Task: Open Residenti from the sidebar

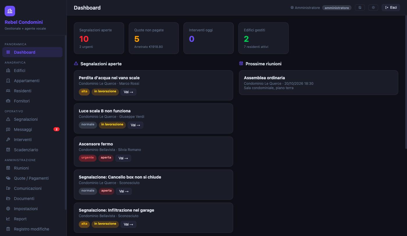Action: pyautogui.click(x=32, y=91)
